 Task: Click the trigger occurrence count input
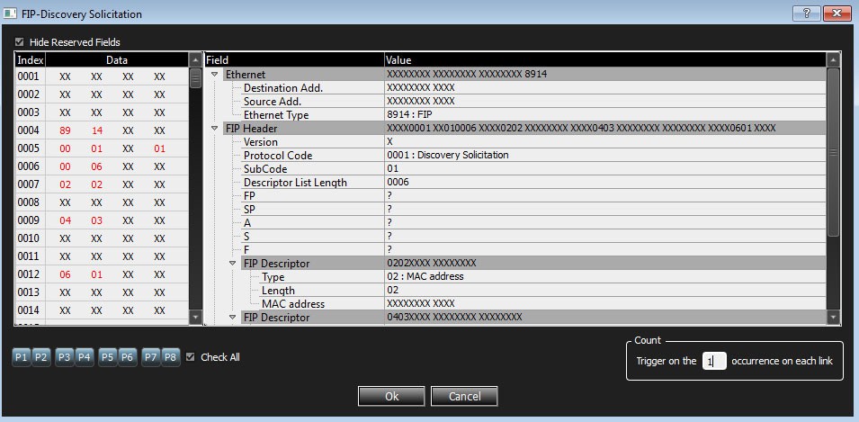coord(714,361)
